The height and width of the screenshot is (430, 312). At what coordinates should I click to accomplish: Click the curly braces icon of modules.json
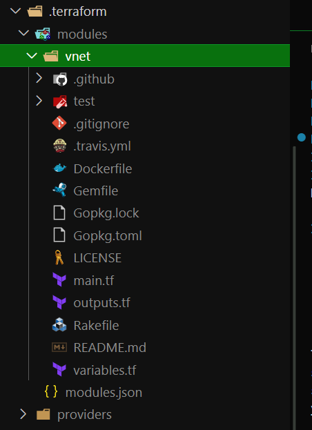[x=51, y=391]
